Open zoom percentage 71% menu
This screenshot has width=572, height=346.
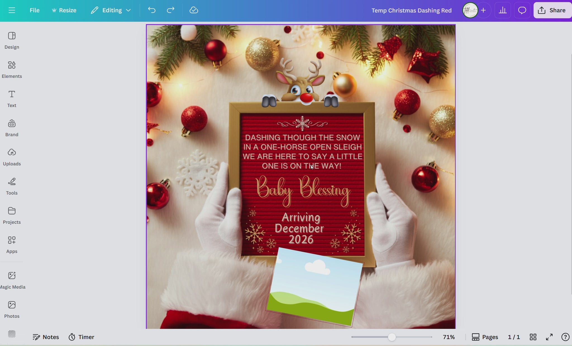[449, 337]
